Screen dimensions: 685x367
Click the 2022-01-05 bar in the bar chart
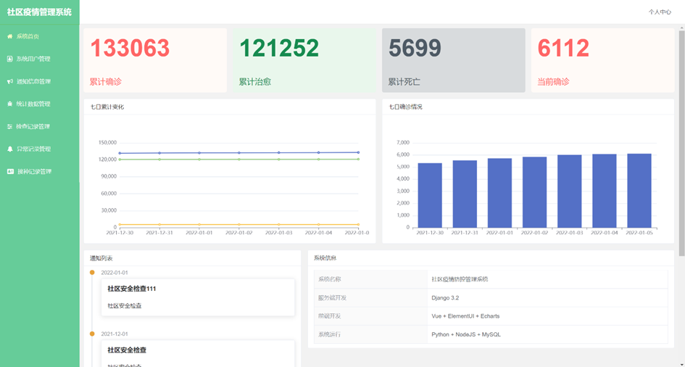tap(639, 191)
